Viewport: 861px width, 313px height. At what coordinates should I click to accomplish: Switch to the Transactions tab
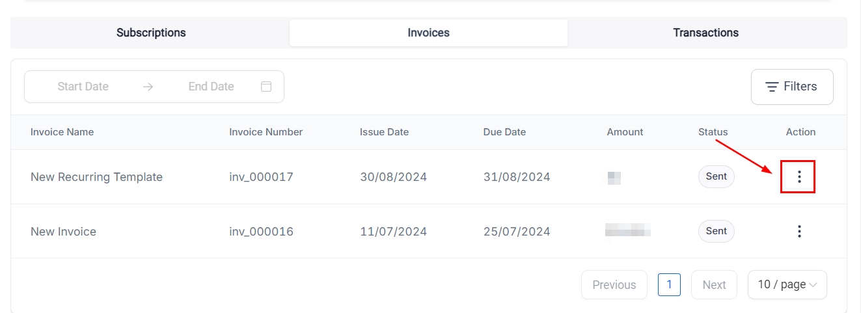pos(705,33)
